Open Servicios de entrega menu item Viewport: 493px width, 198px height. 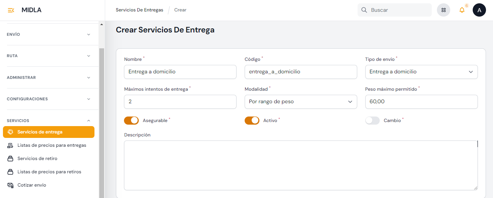[49, 132]
